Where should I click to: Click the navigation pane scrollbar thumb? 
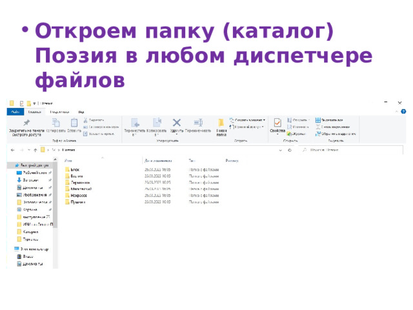point(55,194)
